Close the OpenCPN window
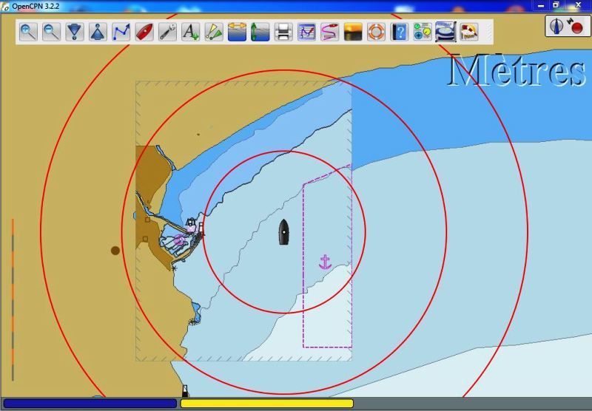This screenshot has width=592, height=411. pyautogui.click(x=578, y=5)
